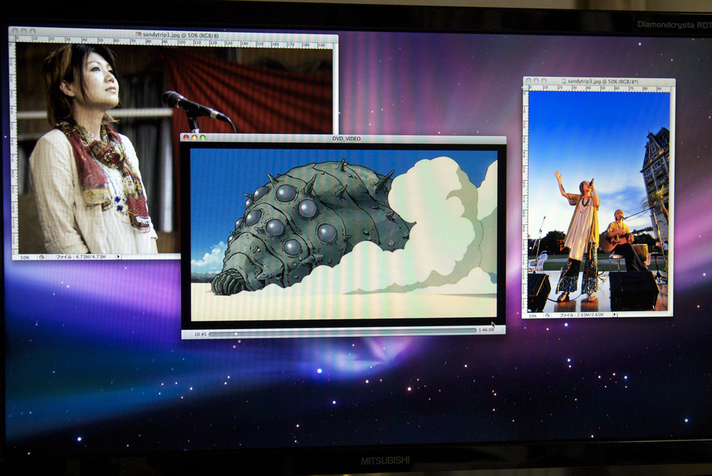
Task: Click the total time 1:46:09 in DVD_VIDEO
Action: 486,330
